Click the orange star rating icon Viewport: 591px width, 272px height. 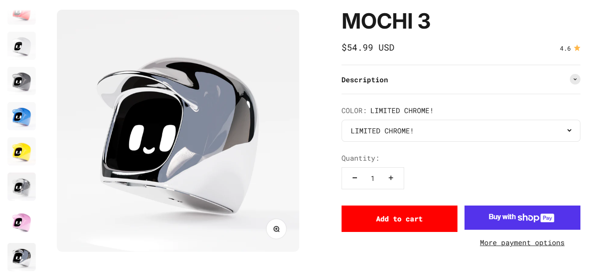point(577,48)
